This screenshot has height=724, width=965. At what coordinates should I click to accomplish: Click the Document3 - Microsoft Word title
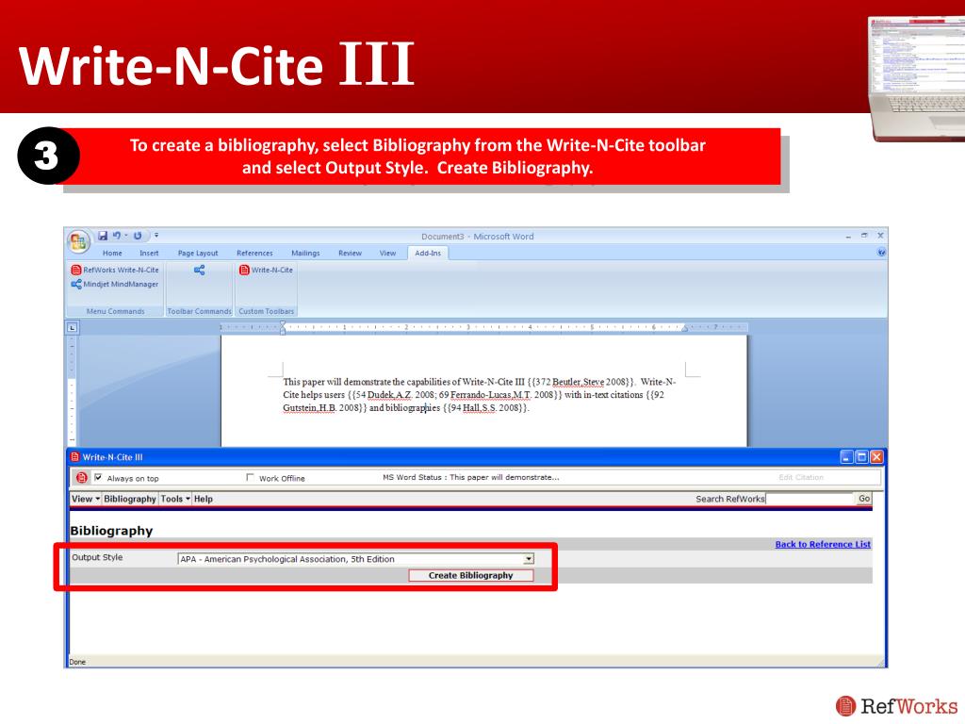(x=478, y=237)
